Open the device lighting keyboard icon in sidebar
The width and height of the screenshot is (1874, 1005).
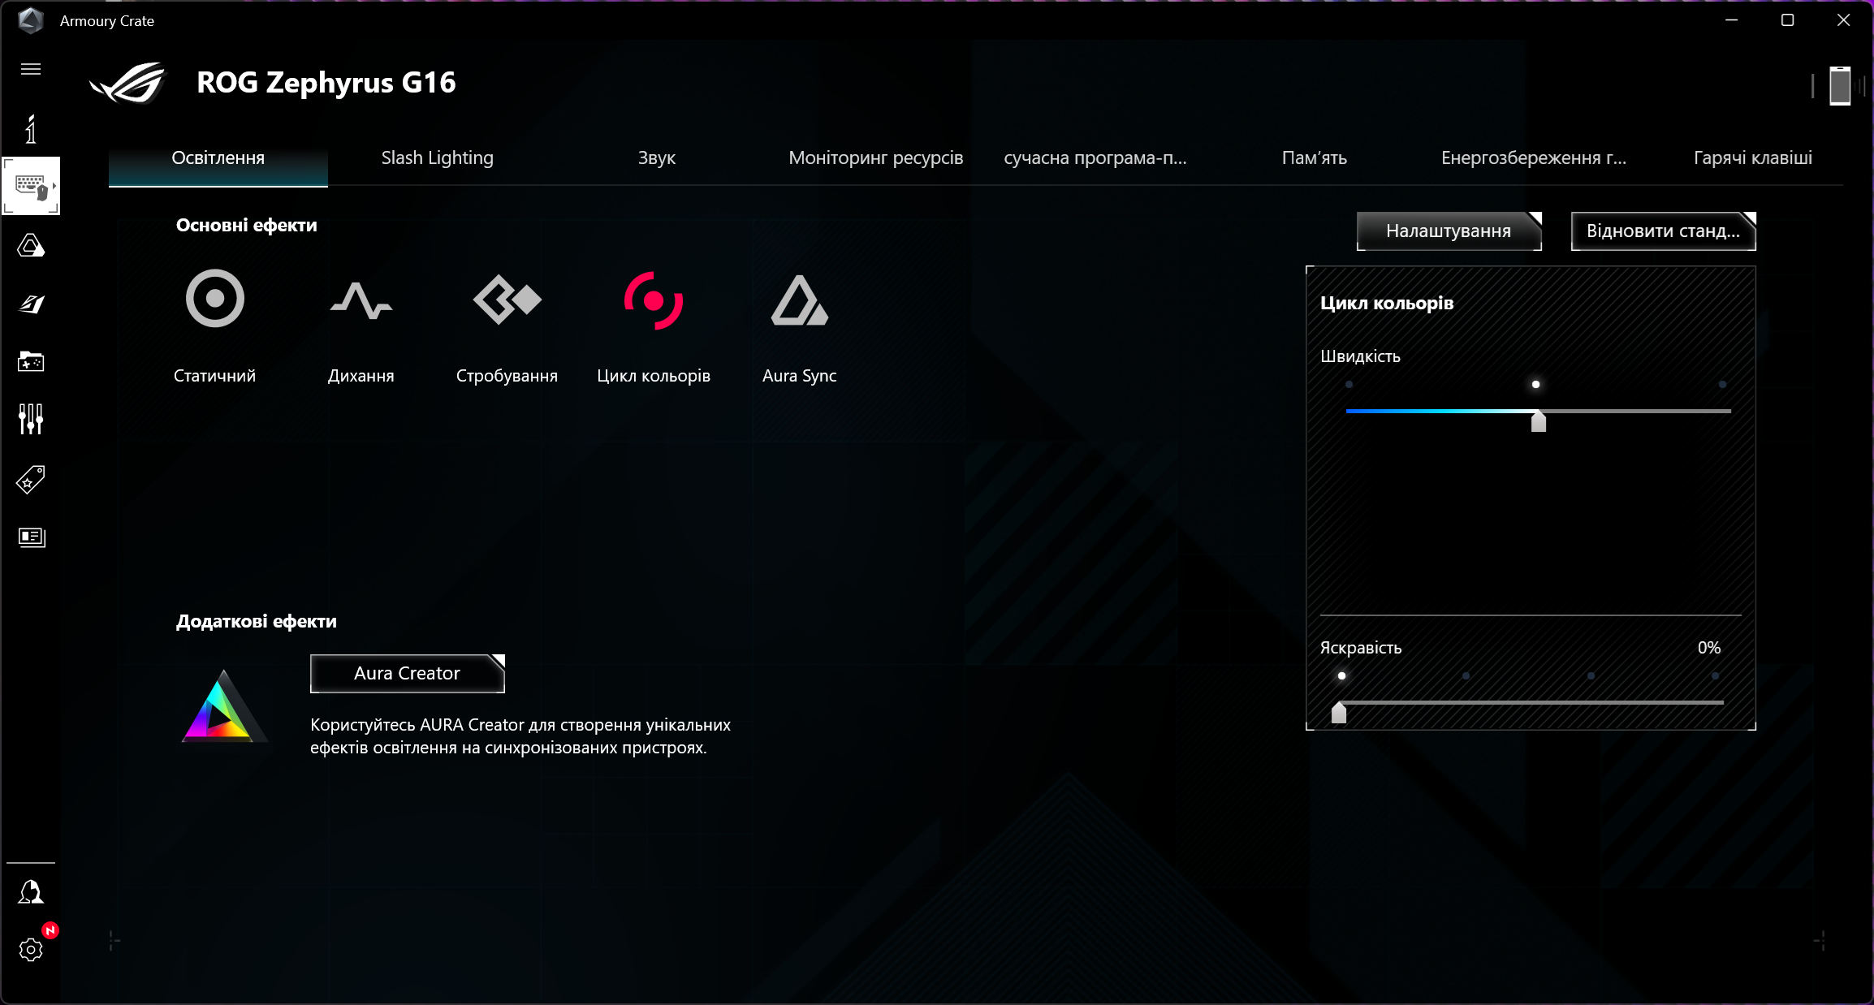coord(31,185)
